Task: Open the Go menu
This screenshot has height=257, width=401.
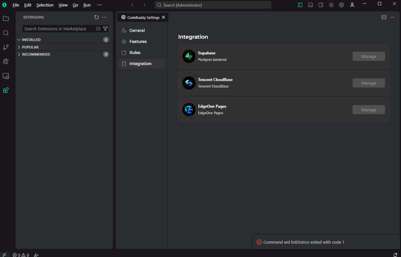Action: click(x=76, y=5)
